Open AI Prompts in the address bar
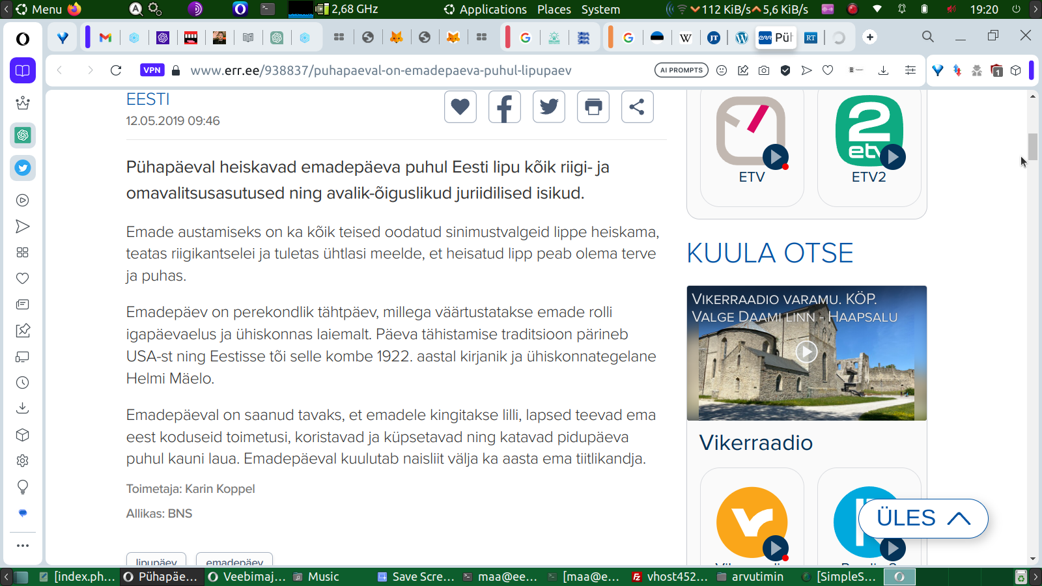 coord(681,70)
